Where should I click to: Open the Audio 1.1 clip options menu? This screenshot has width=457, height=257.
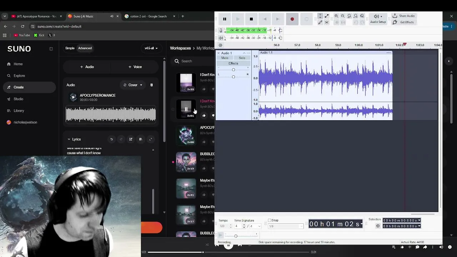click(x=388, y=53)
